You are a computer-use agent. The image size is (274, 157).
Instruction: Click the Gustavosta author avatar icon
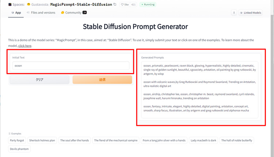point(28,4)
